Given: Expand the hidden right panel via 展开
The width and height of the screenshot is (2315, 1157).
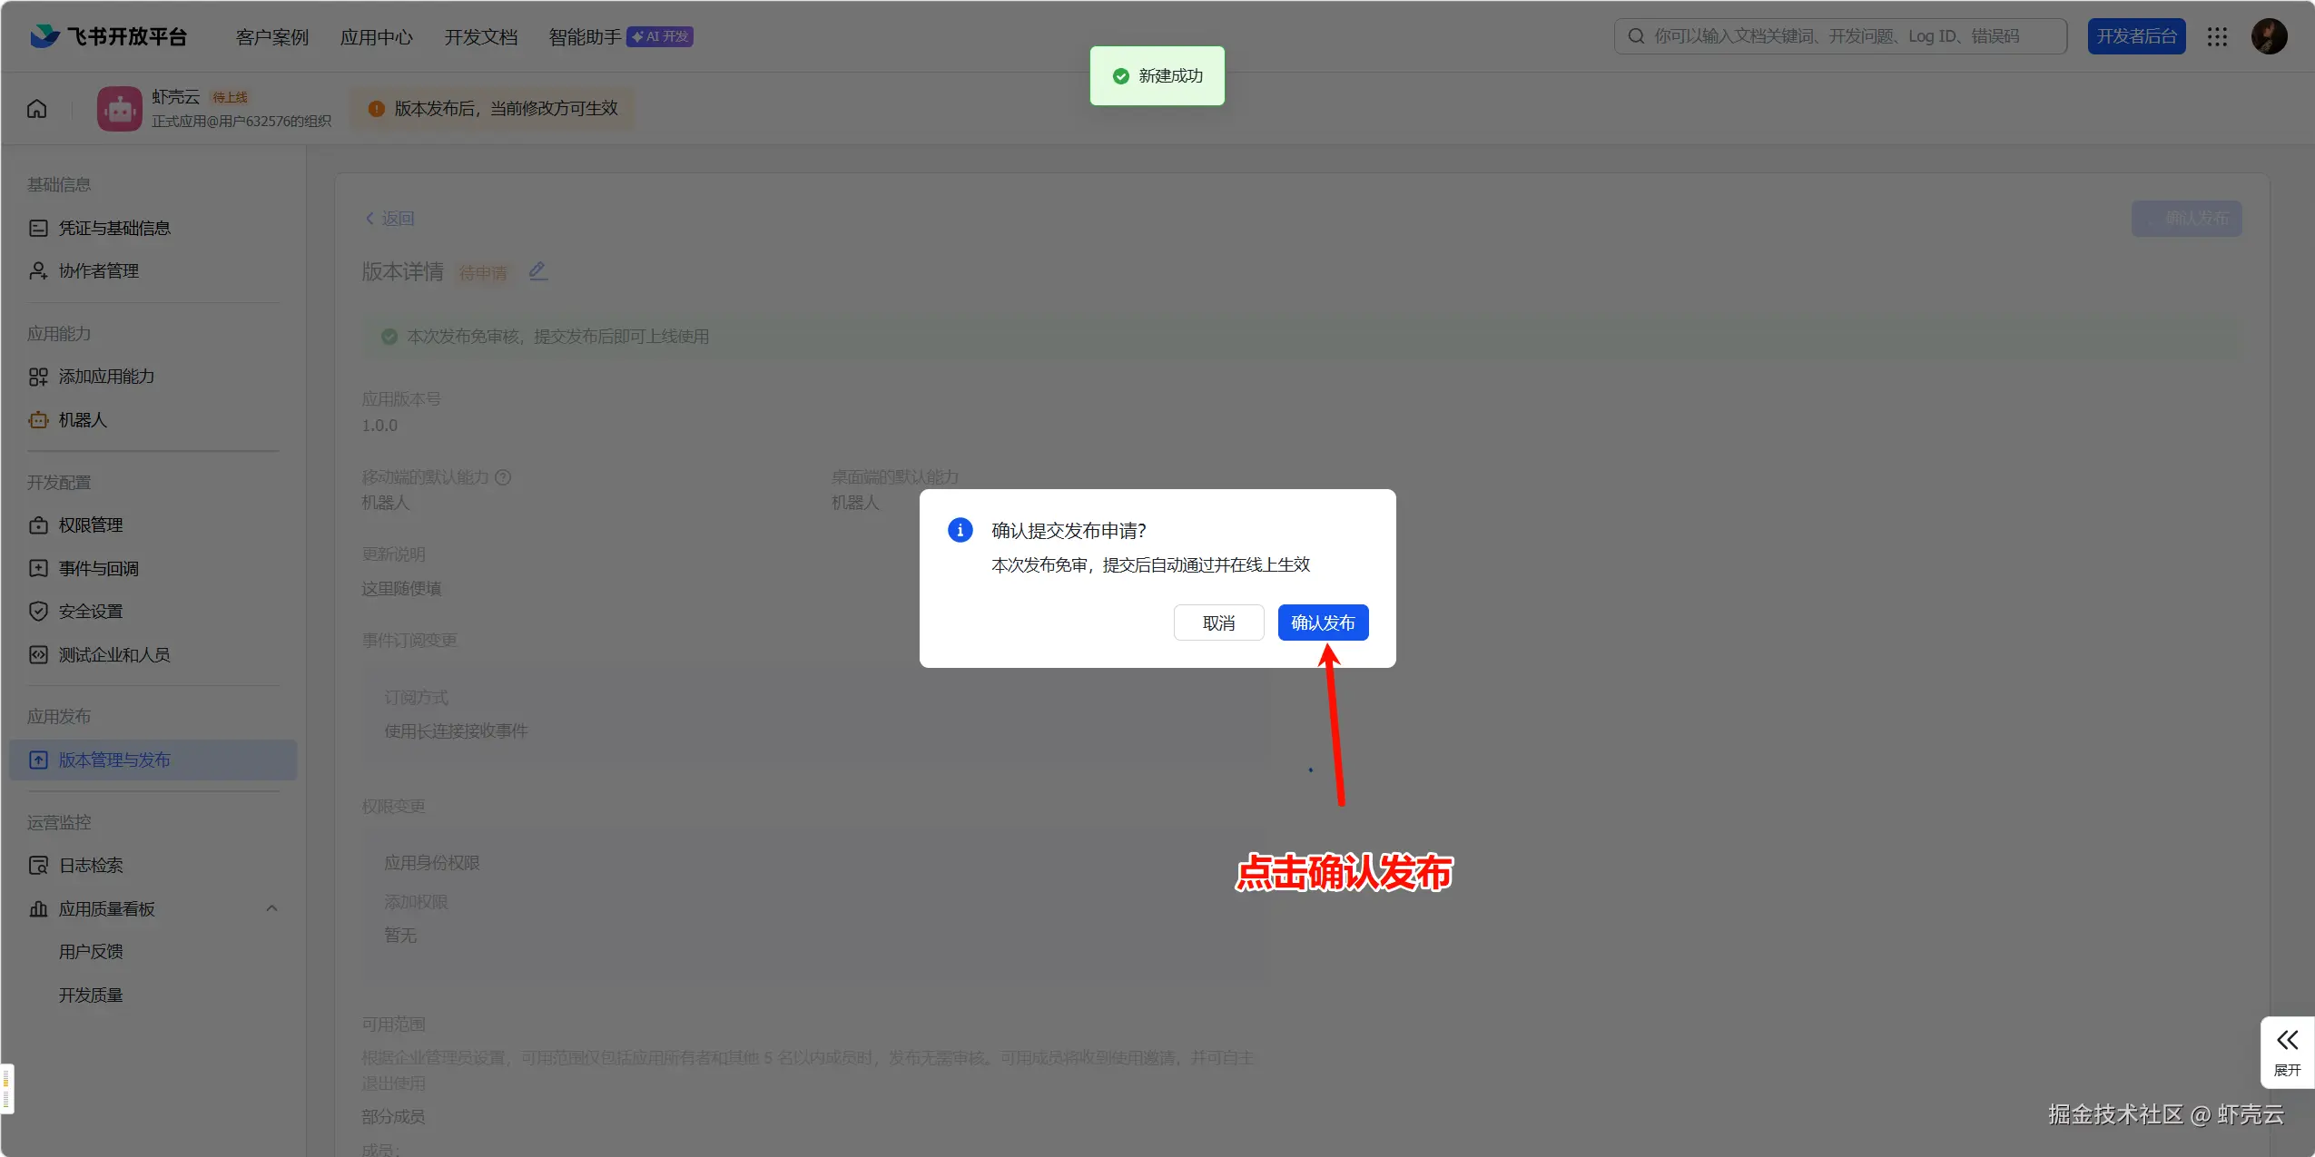Looking at the screenshot, I should coord(2287,1053).
